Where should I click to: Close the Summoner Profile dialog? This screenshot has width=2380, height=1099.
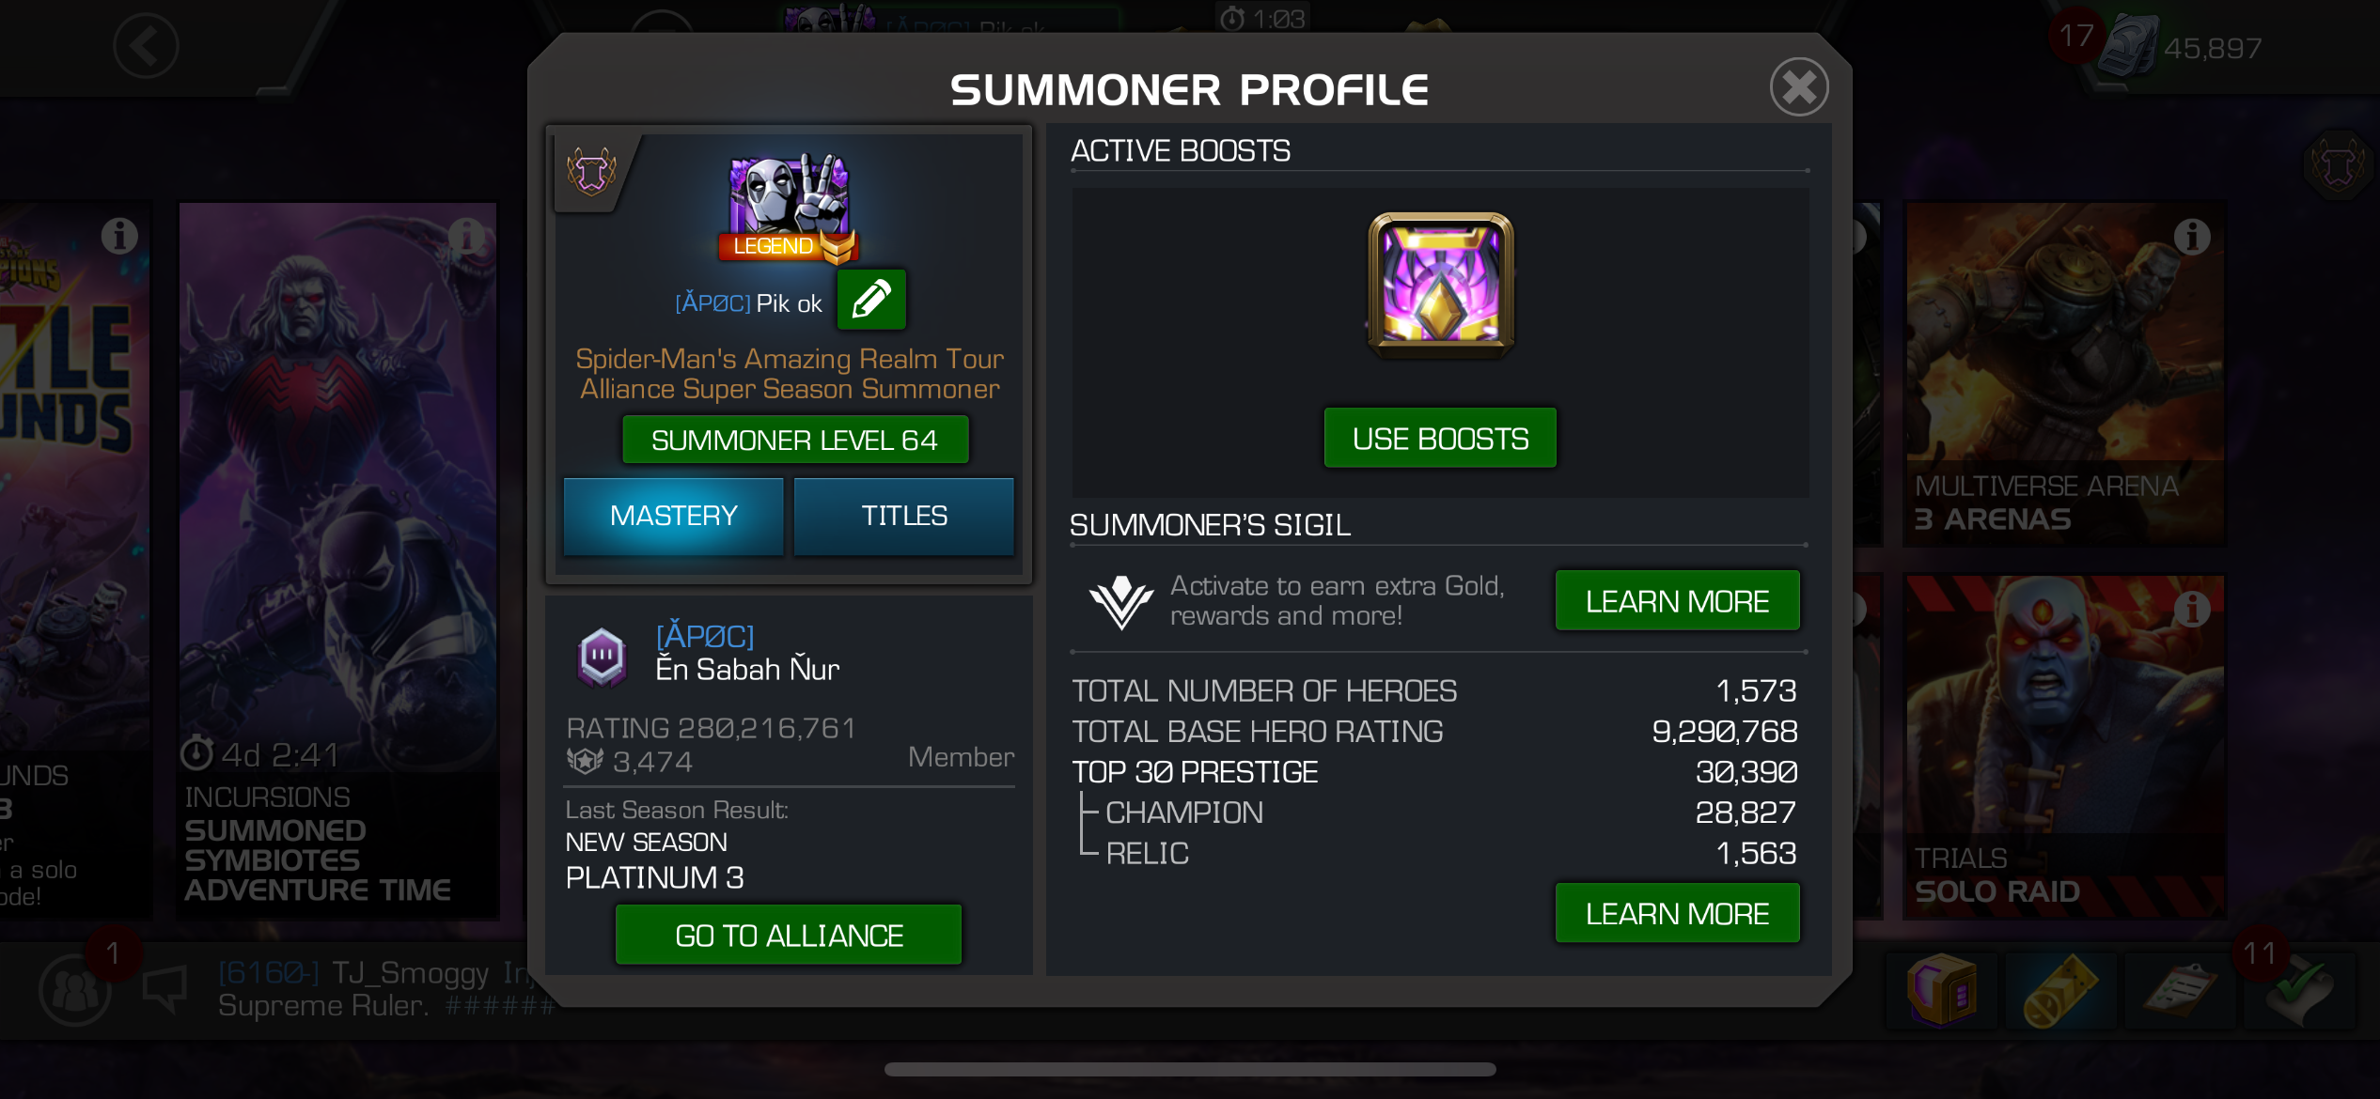[1798, 87]
